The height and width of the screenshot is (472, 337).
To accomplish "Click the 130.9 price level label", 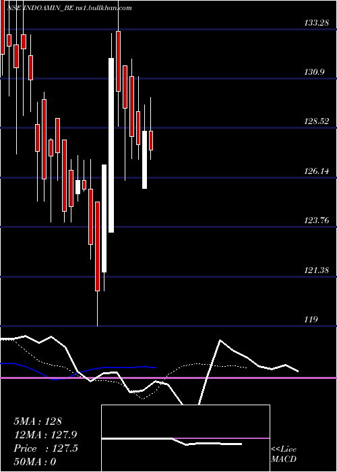I will 314,72.
